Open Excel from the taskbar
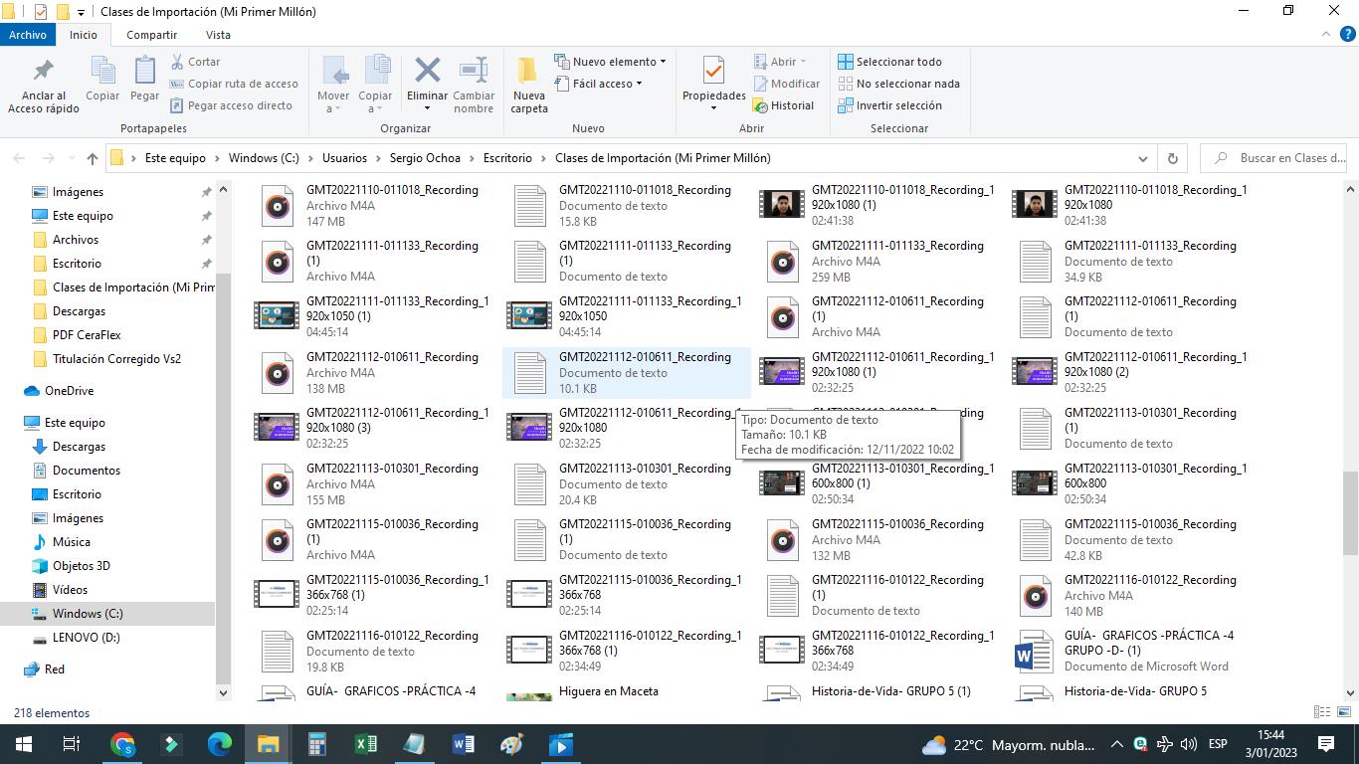This screenshot has width=1359, height=764. point(365,744)
